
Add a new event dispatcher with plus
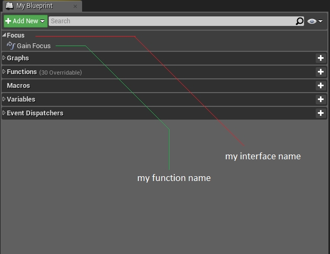tap(320, 113)
